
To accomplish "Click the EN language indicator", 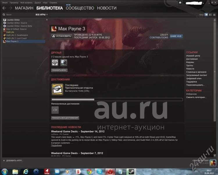I will (196, 171).
